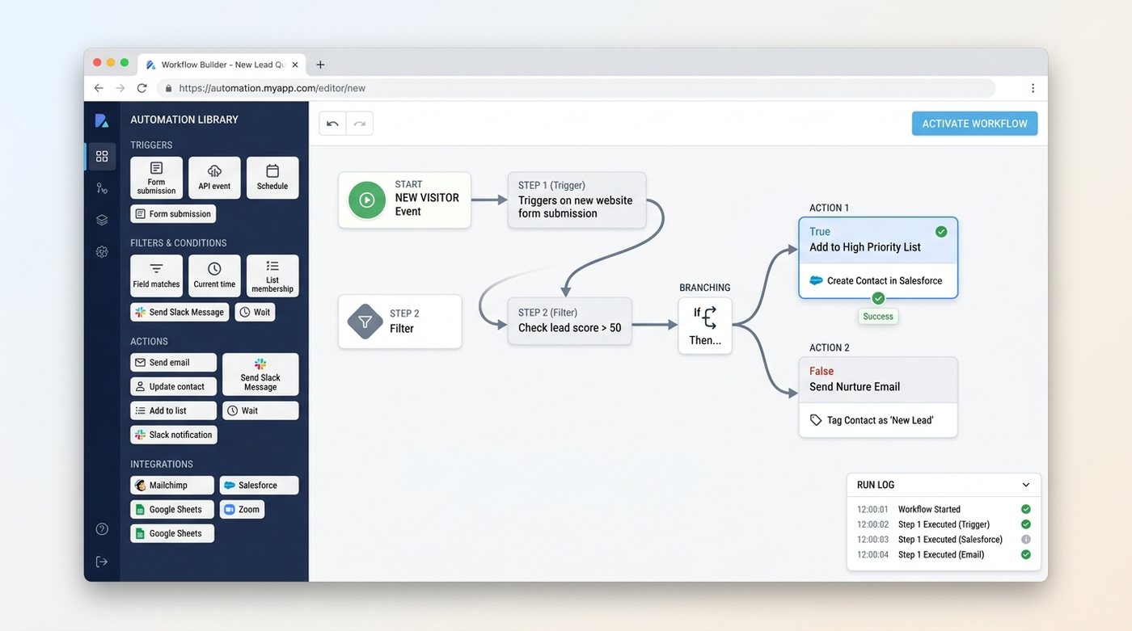1132x631 pixels.
Task: Select the Wait chip under Filters & Conditions
Action: (255, 312)
